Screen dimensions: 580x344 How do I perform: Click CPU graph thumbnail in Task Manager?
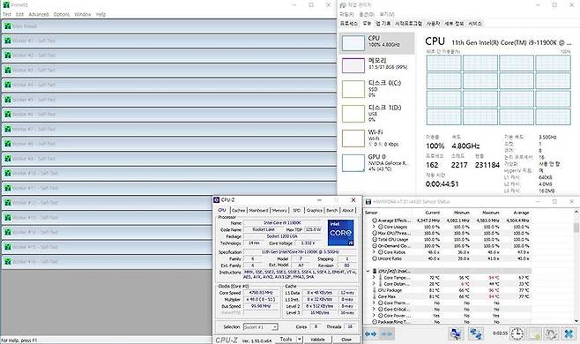coord(353,43)
